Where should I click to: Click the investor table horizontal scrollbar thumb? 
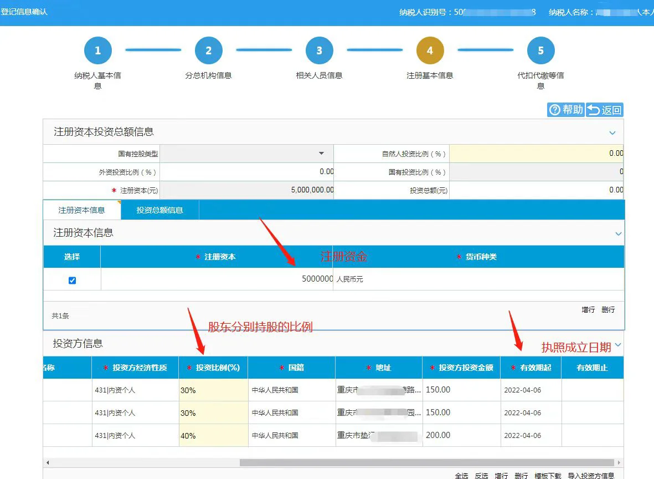426,462
